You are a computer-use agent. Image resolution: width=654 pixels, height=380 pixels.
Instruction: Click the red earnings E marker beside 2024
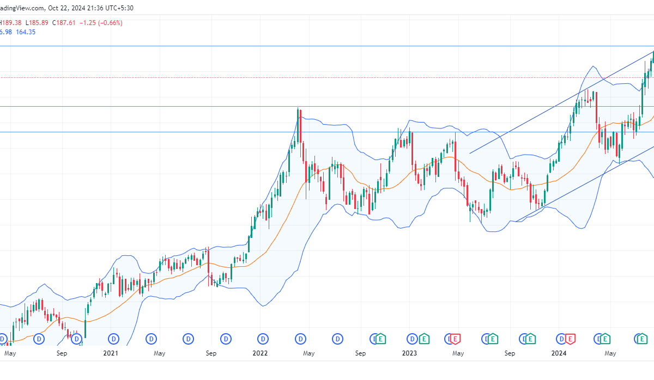point(570,339)
